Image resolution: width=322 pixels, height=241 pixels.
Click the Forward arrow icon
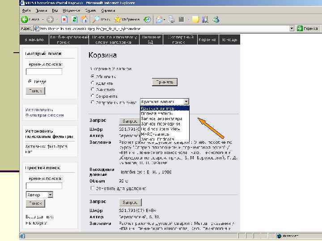tap(50, 20)
